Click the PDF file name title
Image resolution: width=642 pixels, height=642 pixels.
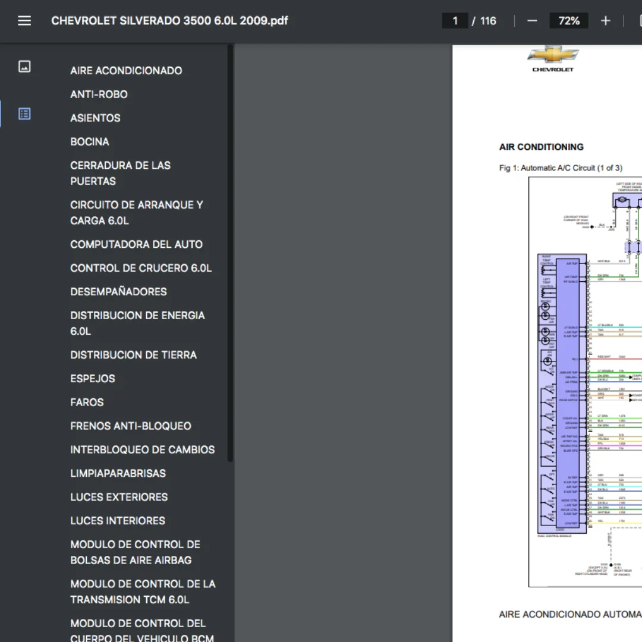point(169,21)
